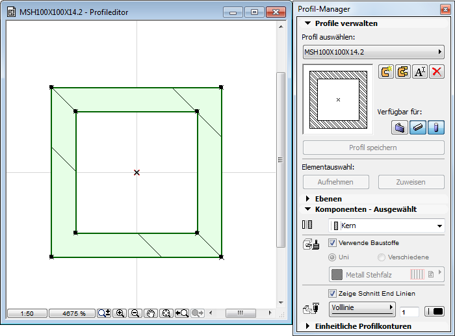Click the duplicate profile icon

[403, 71]
